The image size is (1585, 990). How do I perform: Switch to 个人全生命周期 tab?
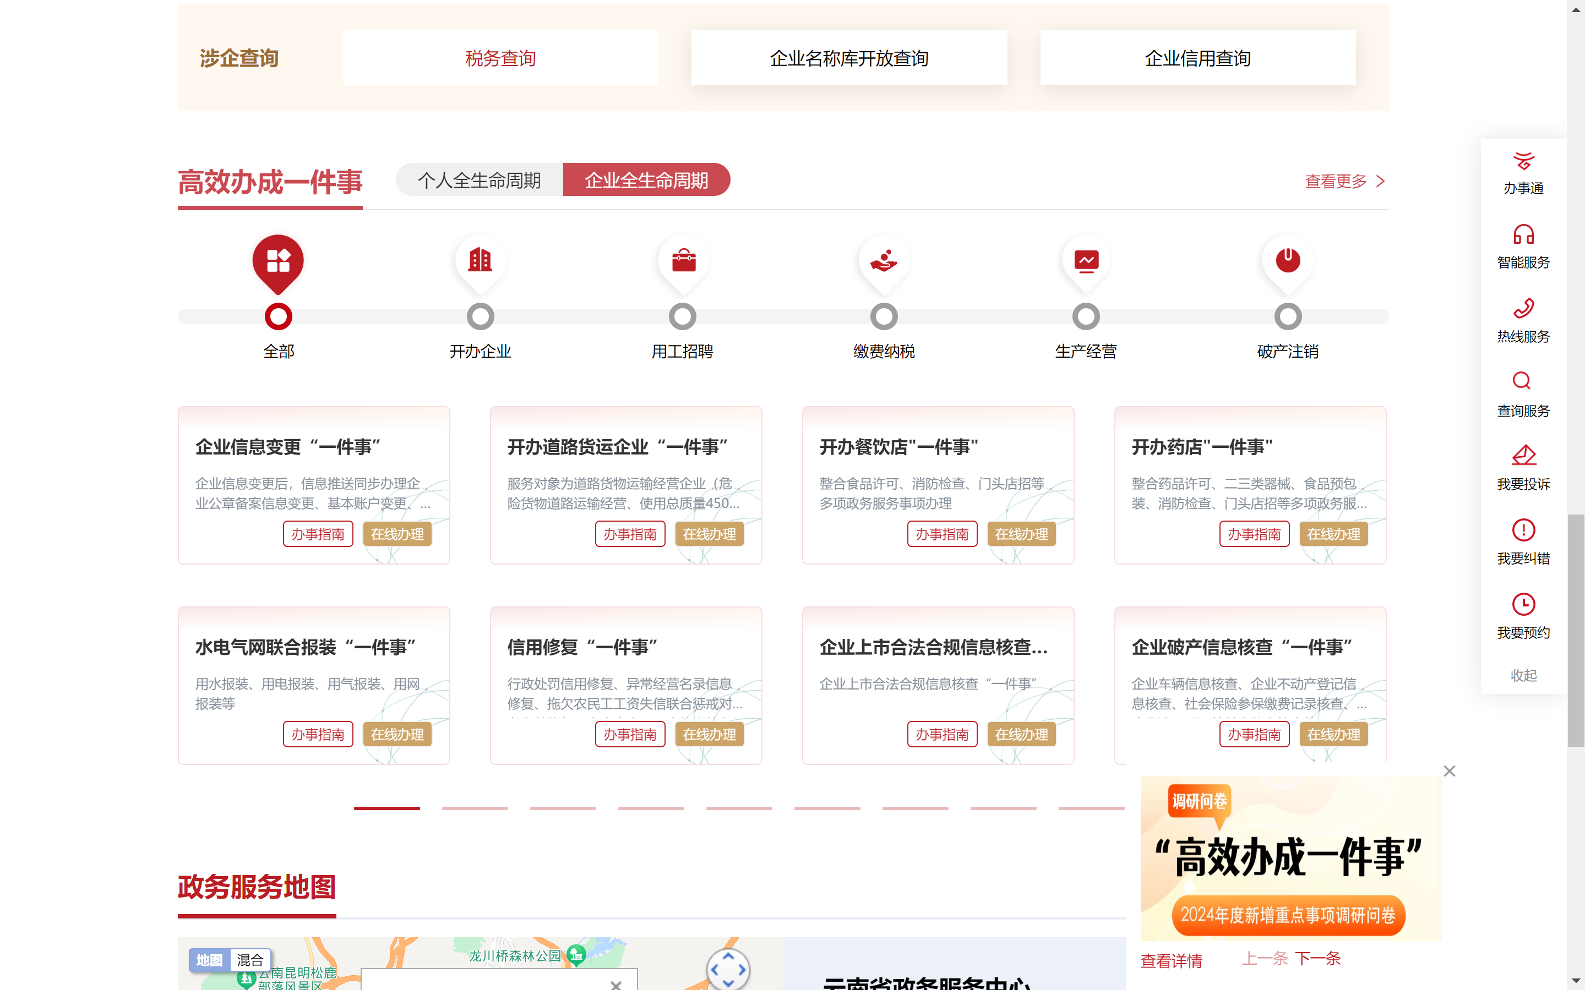(480, 179)
